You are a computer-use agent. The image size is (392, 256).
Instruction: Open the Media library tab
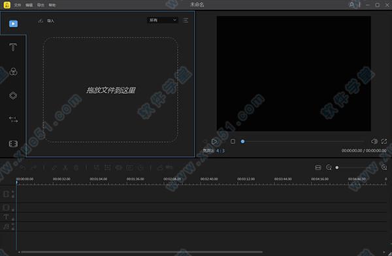pyautogui.click(x=13, y=23)
